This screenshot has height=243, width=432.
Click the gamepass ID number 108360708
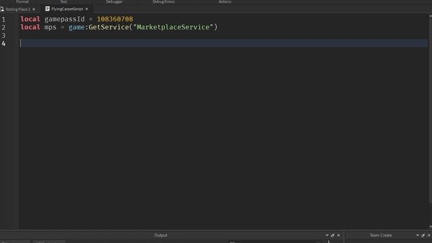click(x=115, y=19)
